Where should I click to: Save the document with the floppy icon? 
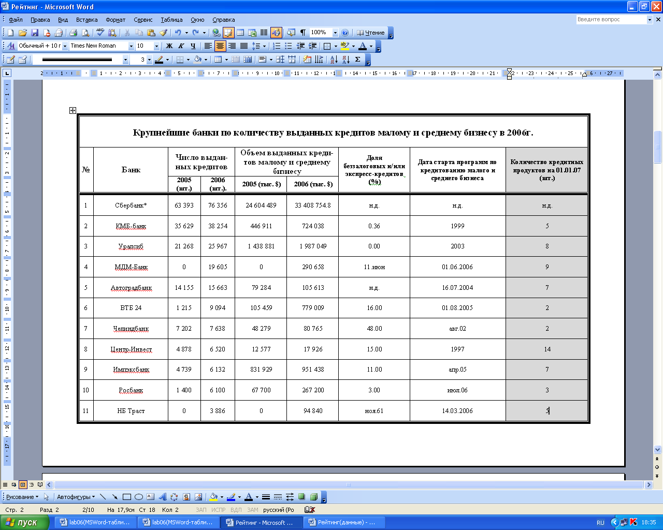point(34,33)
